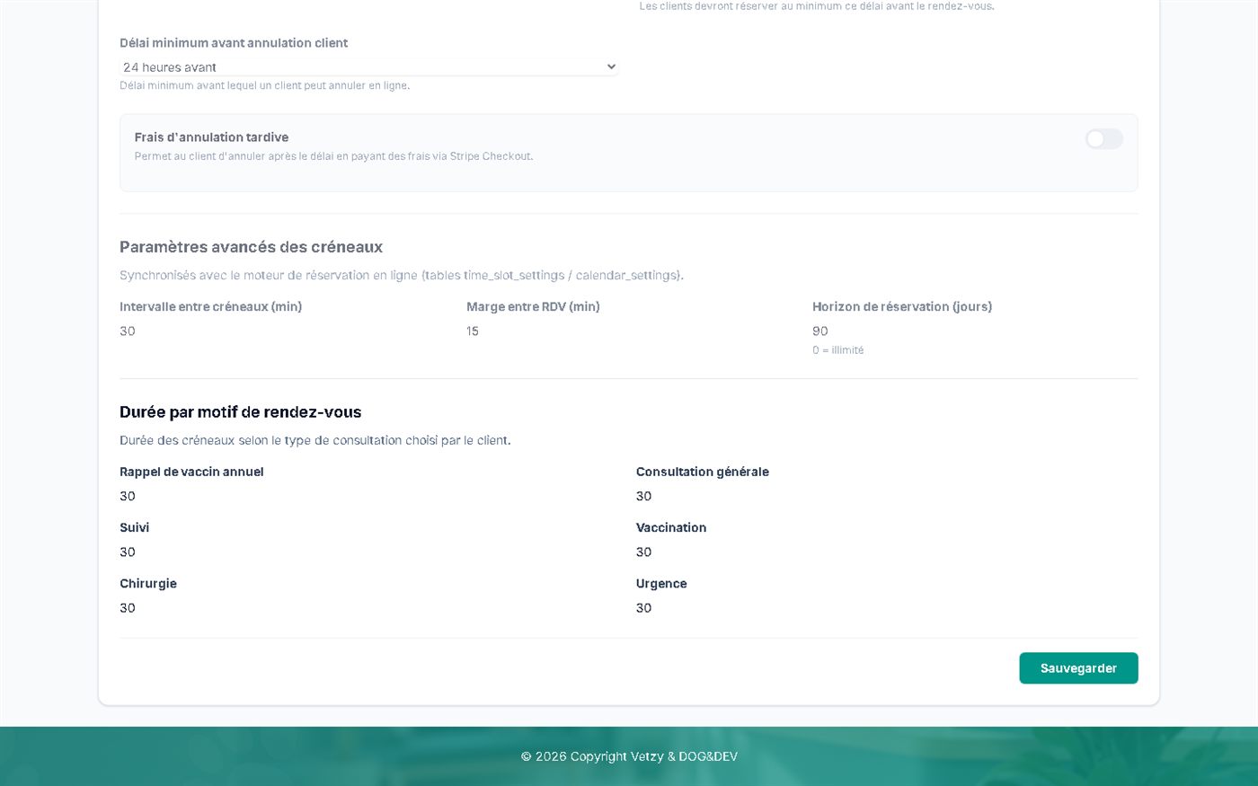Click the Horizon de réservation (jours) label
This screenshot has width=1258, height=786.
pos(902,307)
